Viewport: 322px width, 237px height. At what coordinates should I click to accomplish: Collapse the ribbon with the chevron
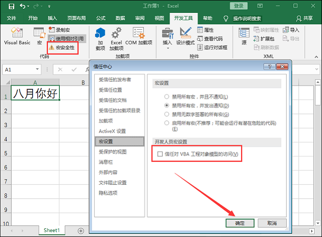click(x=316, y=57)
